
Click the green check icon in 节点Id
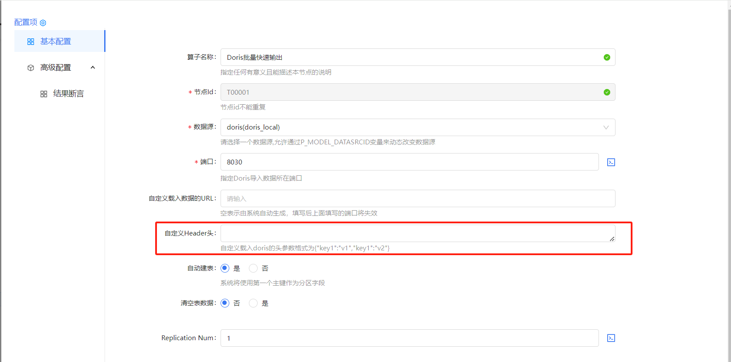point(607,92)
